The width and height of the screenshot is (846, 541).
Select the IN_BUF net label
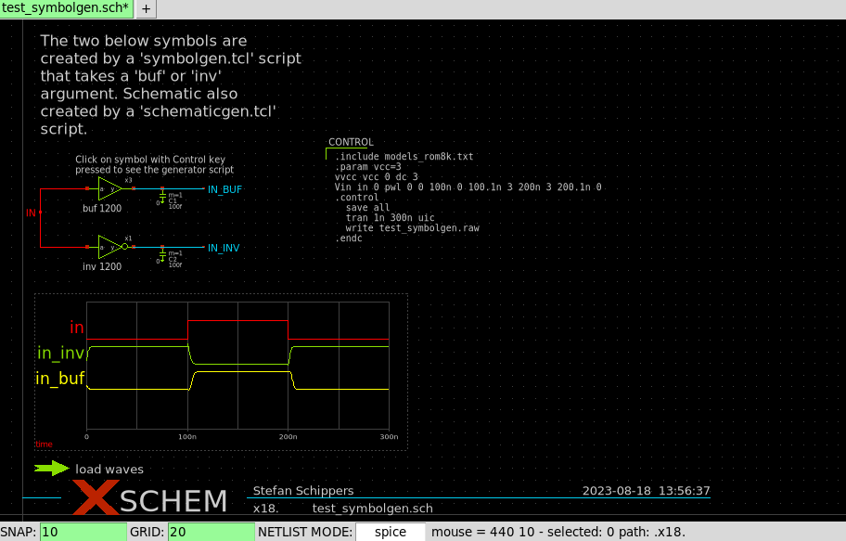[224, 189]
